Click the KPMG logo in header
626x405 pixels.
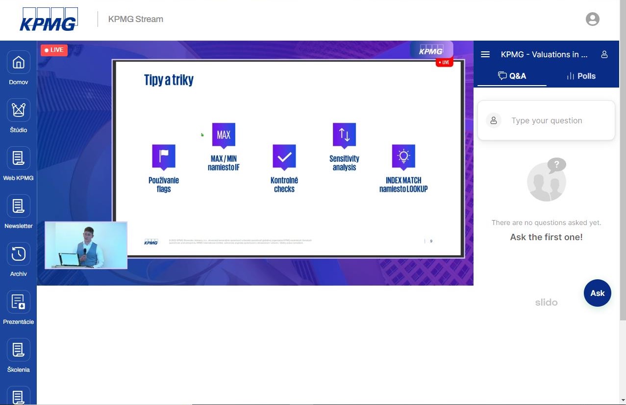click(x=49, y=20)
